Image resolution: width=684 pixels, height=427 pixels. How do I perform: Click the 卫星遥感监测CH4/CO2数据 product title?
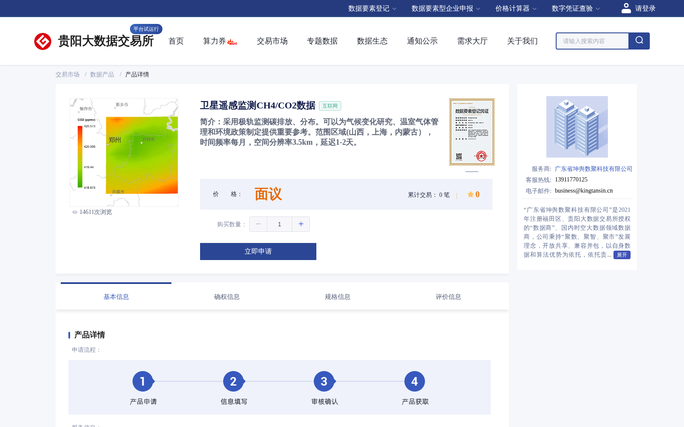coord(258,105)
